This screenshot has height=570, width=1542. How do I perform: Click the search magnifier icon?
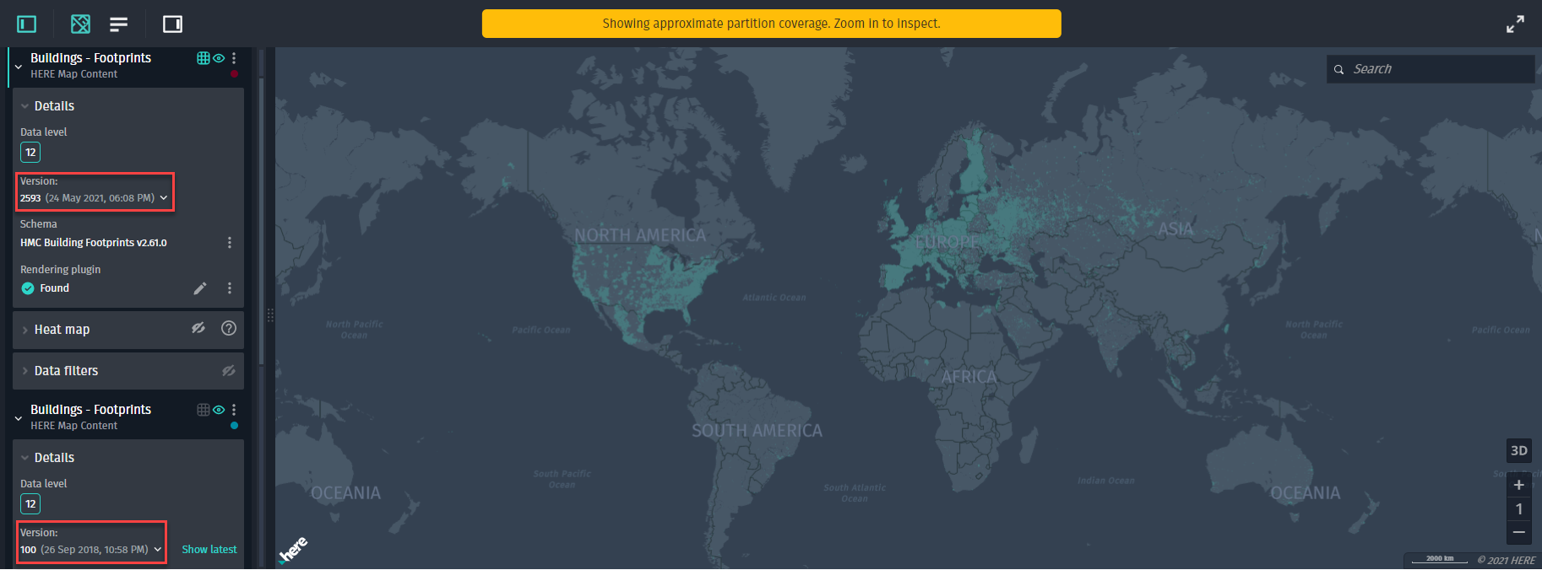click(1338, 70)
